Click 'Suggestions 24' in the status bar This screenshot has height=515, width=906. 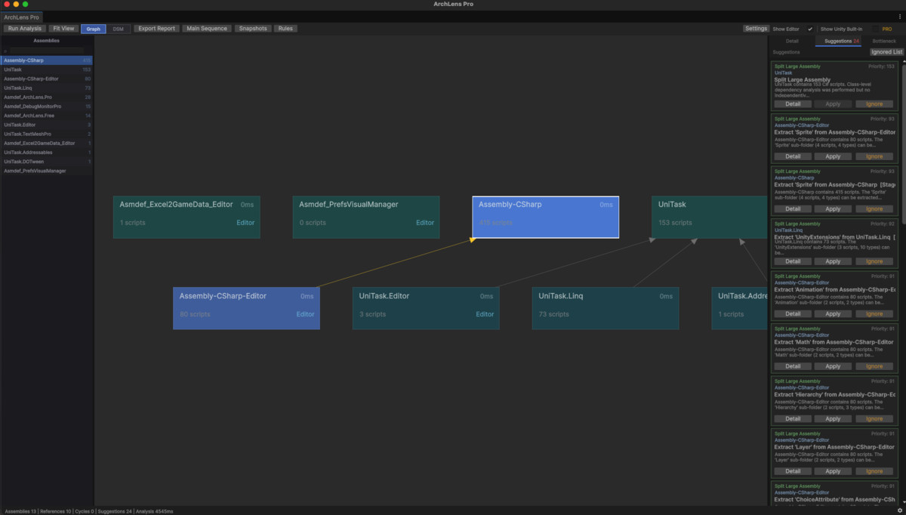(115, 511)
